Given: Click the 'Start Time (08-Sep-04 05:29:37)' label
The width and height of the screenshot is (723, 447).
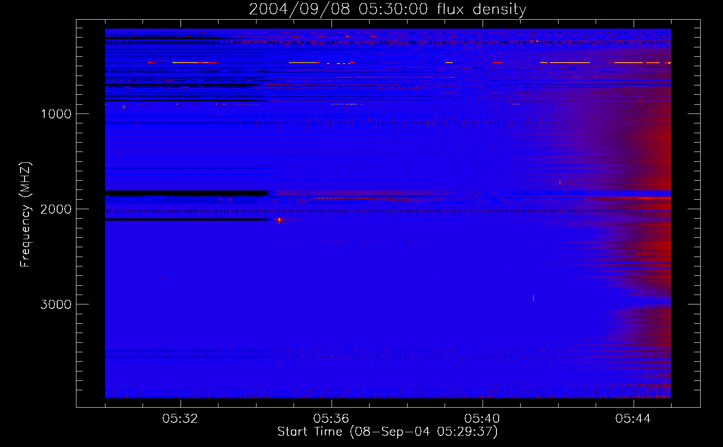Looking at the screenshot, I should point(387,432).
